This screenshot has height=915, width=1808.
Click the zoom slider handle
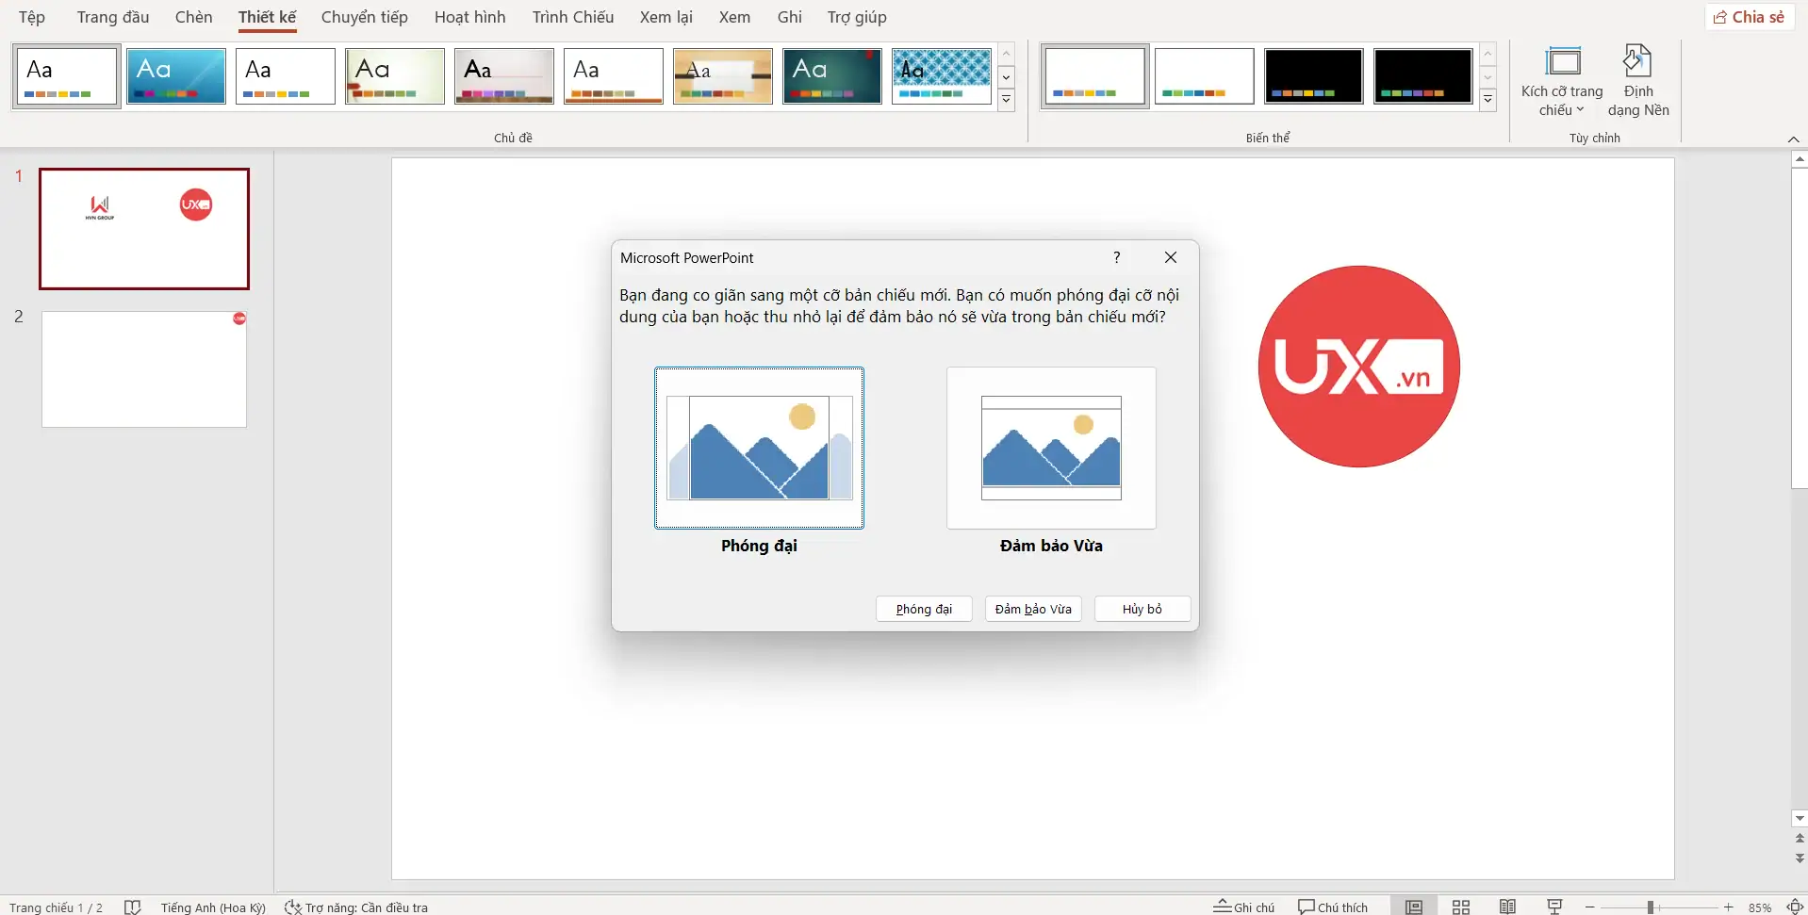point(1651,907)
